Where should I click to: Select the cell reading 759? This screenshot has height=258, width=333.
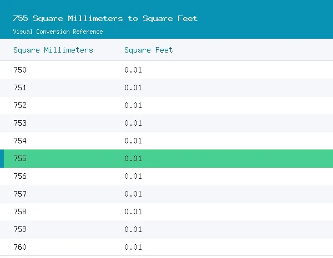(20, 229)
